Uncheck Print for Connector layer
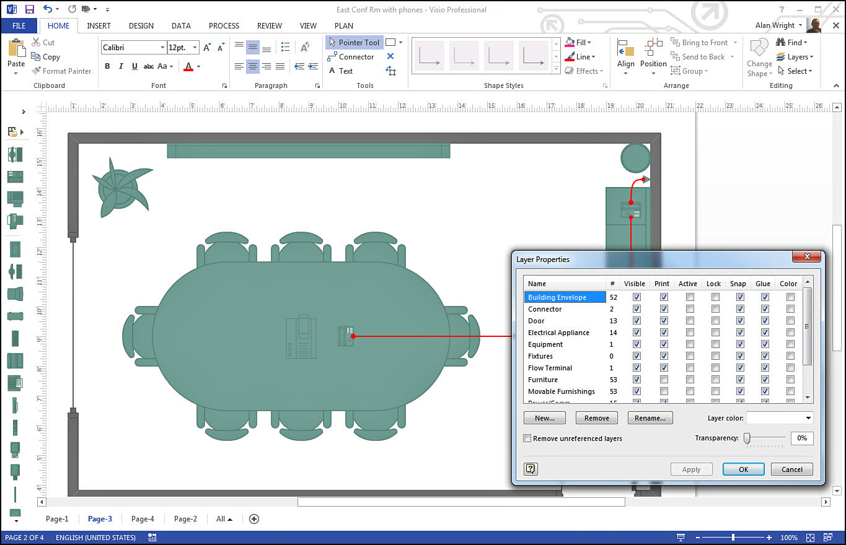Screen dimensions: 846x545 (x=664, y=309)
